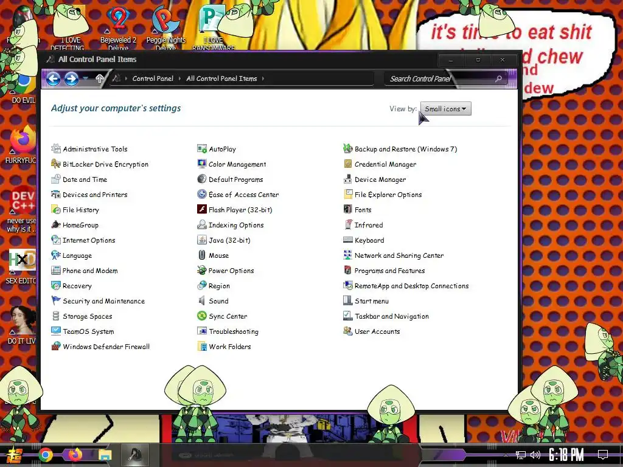Expand the root breadcrumb arrow before Control Panel
Image resolution: width=623 pixels, height=467 pixels.
coord(127,78)
